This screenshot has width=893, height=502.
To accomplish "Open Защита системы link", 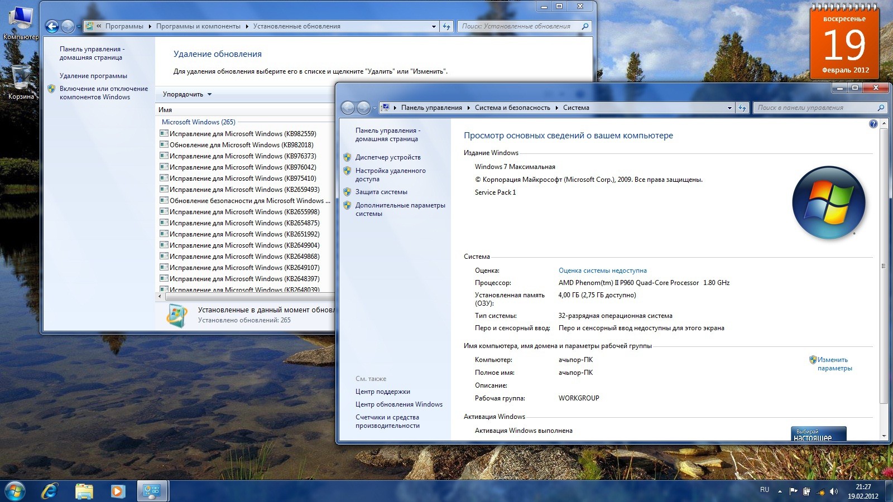I will coord(381,192).
